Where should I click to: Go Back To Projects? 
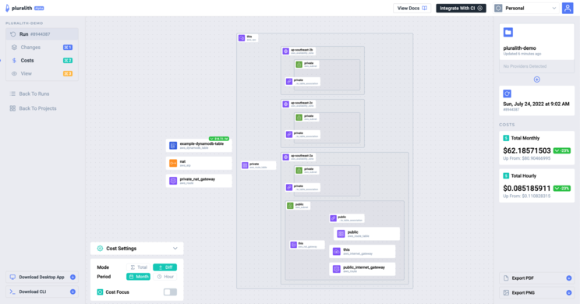(x=34, y=108)
